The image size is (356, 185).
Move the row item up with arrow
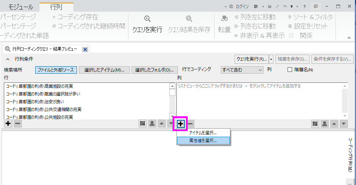pyautogui.click(x=162, y=124)
